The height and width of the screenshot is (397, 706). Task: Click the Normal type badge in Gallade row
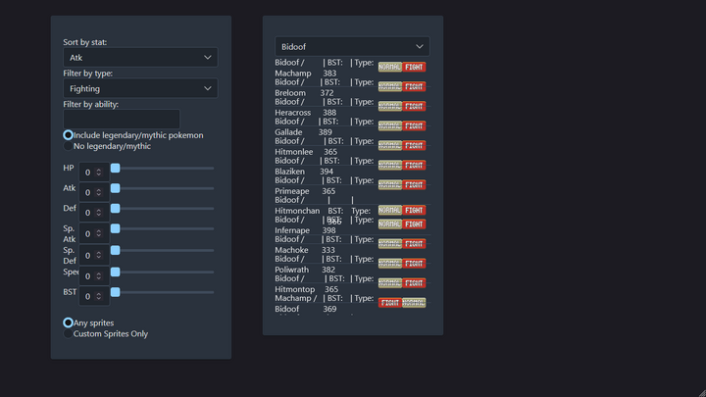(x=390, y=126)
